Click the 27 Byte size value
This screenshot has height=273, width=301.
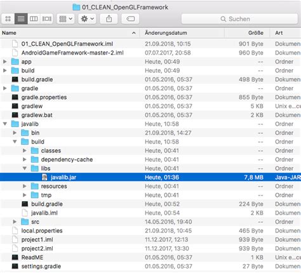(253, 266)
